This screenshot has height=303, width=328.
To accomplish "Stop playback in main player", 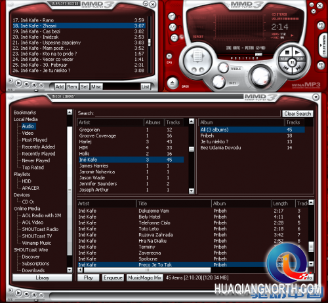I will (287, 52).
